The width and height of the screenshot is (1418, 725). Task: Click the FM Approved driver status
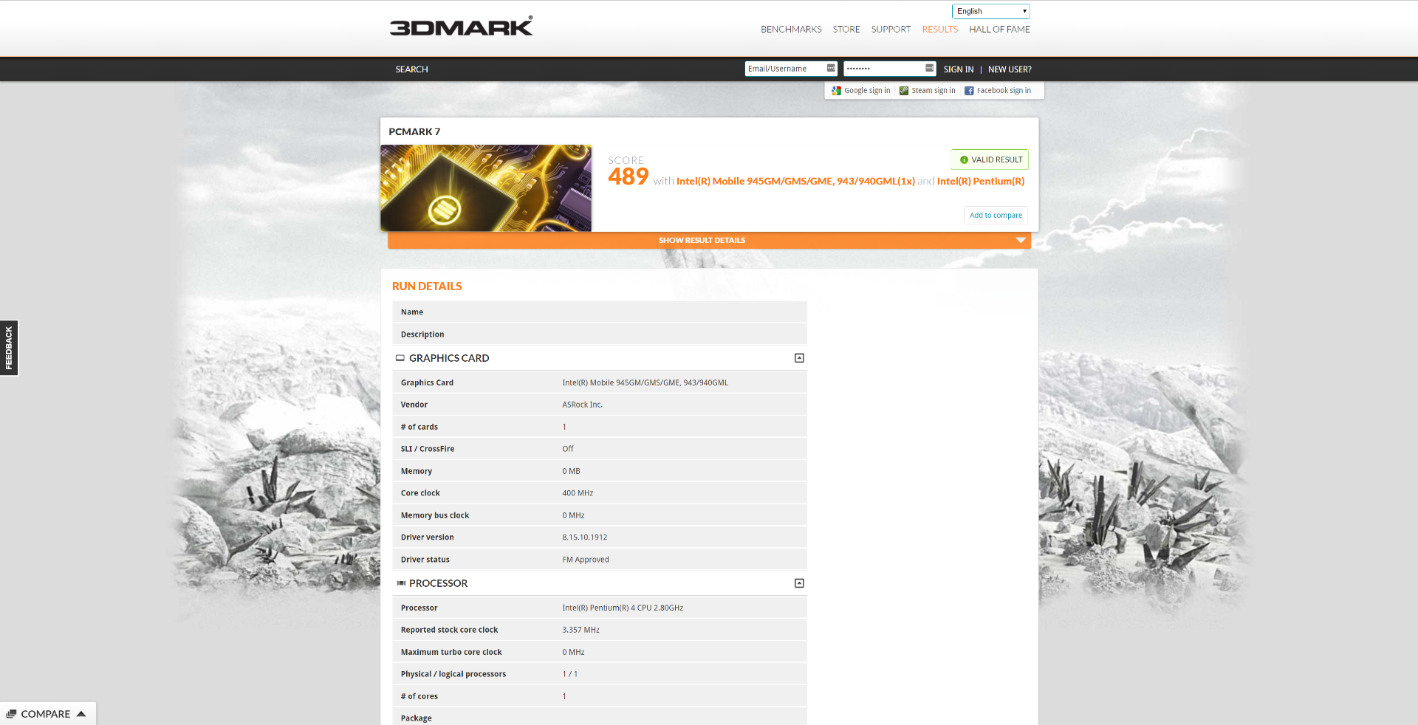585,560
